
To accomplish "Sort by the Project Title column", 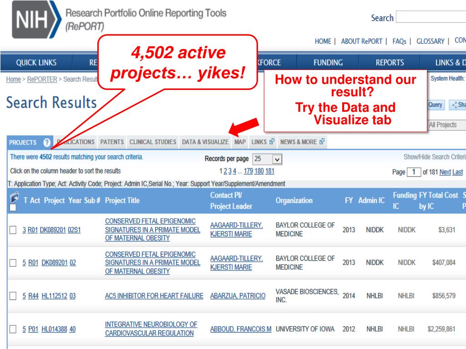I will tap(122, 200).
